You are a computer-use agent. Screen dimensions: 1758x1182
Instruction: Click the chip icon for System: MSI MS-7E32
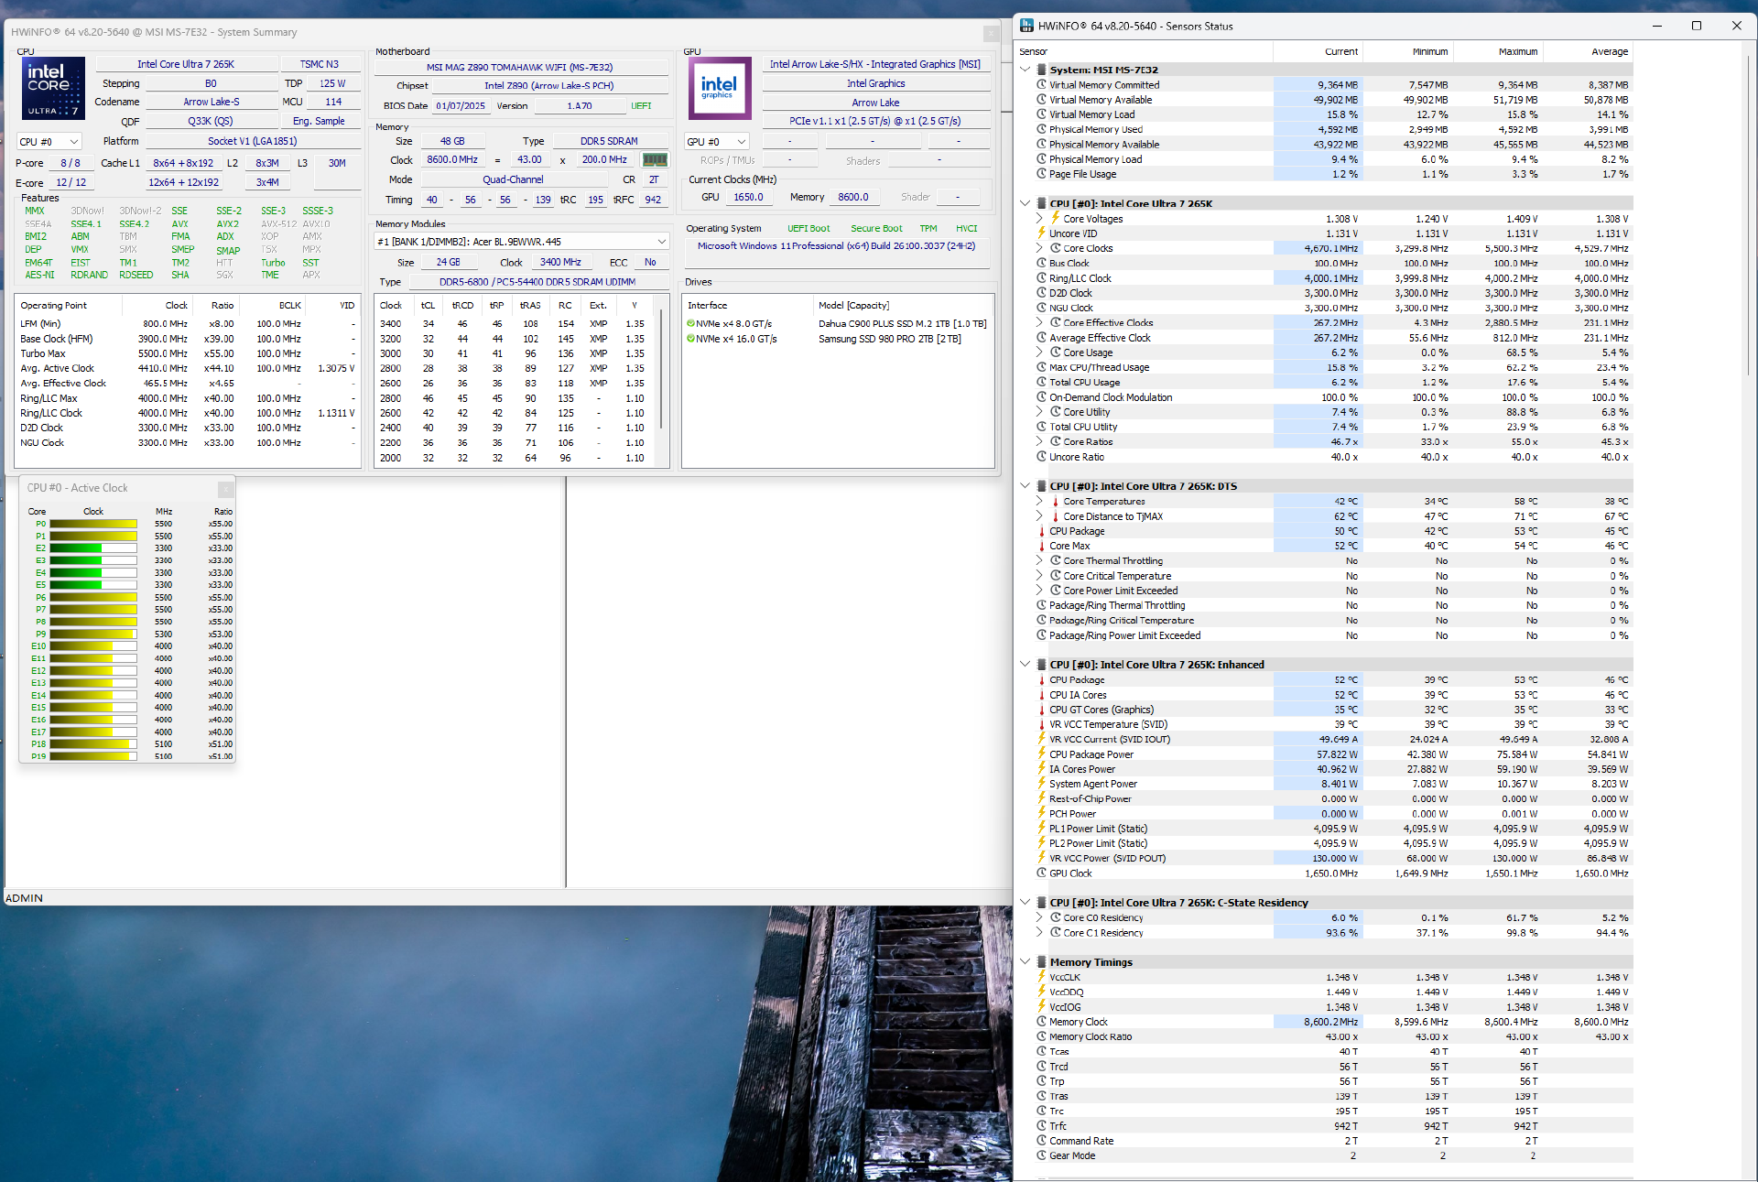click(x=1041, y=70)
